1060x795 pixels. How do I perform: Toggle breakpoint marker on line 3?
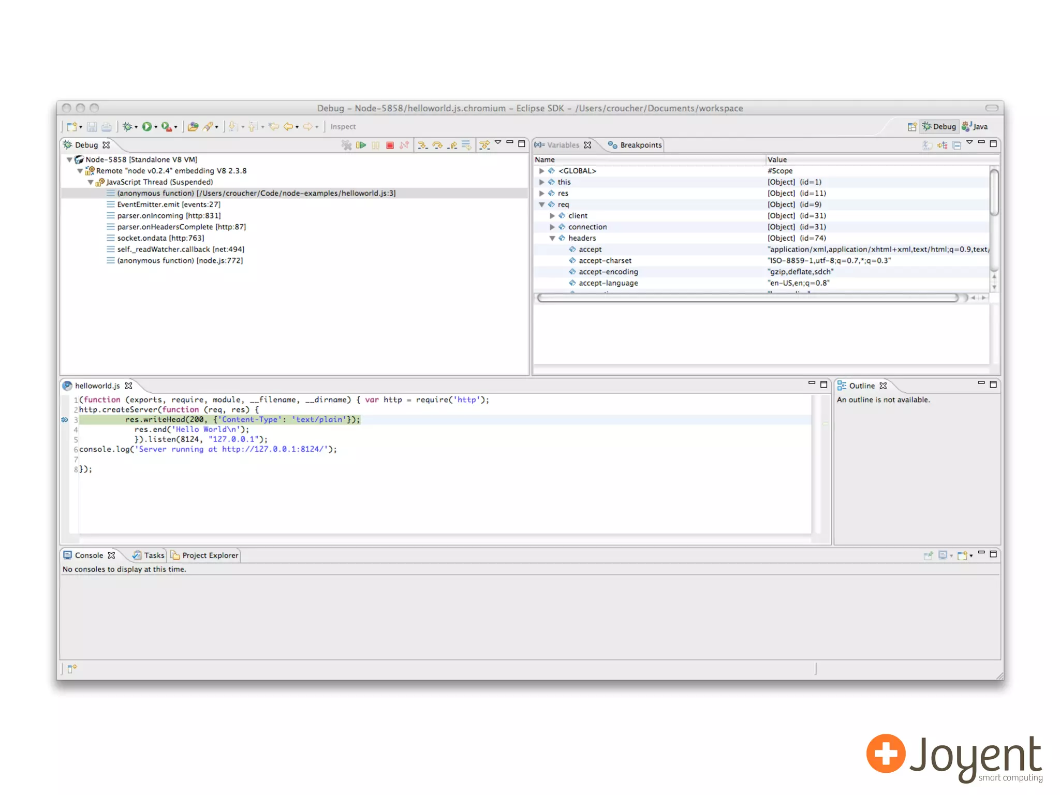(x=65, y=420)
